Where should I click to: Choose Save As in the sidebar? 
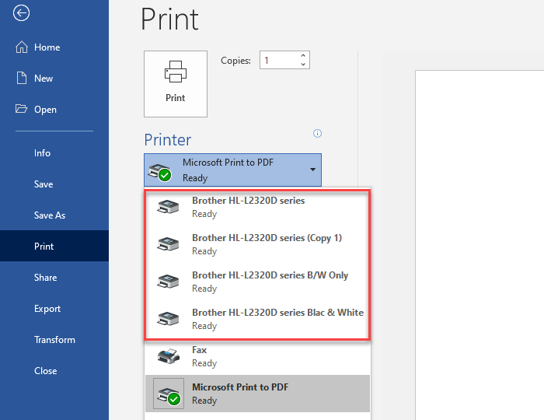pyautogui.click(x=54, y=215)
